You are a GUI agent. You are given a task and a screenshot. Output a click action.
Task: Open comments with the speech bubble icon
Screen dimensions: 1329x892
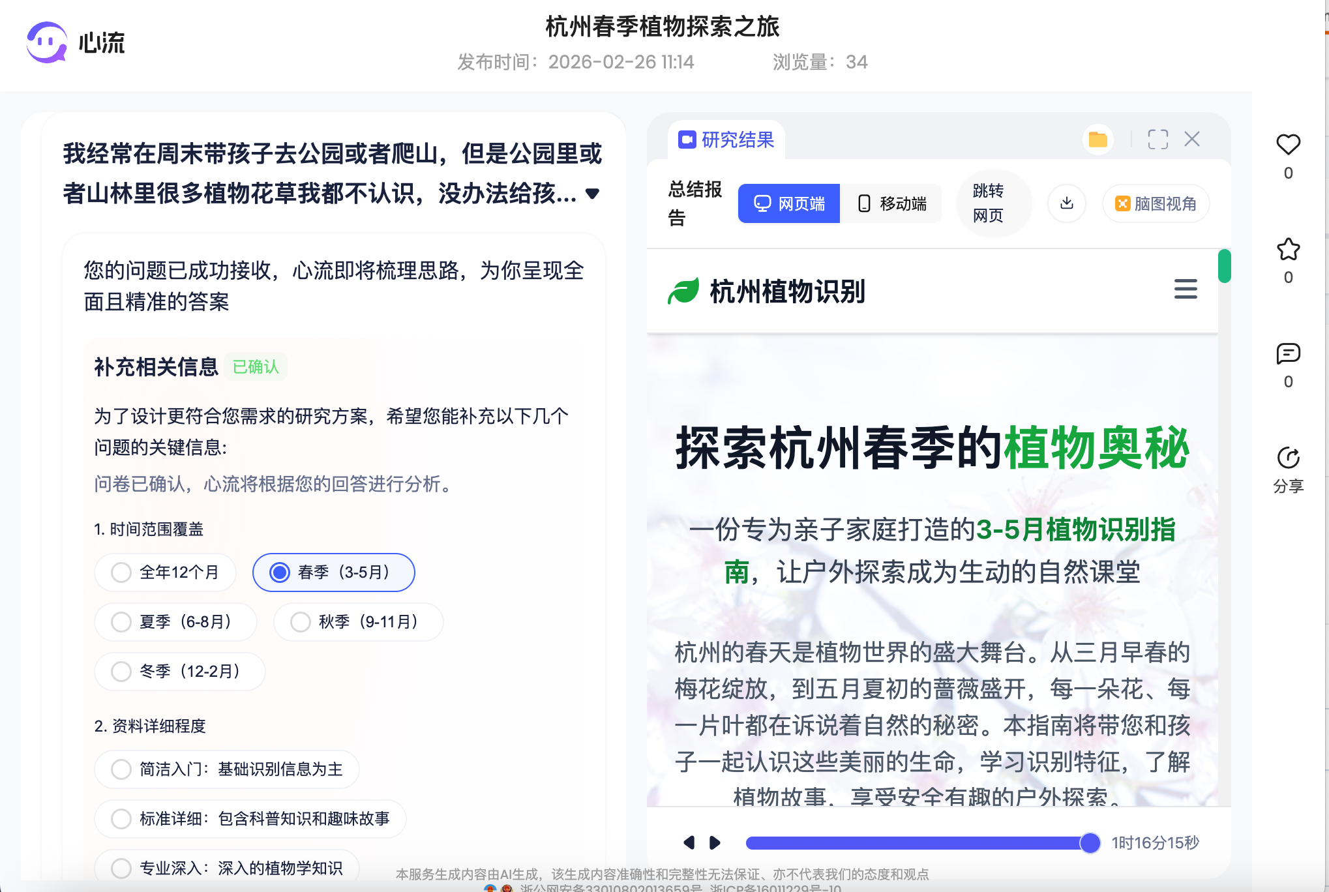pos(1287,354)
